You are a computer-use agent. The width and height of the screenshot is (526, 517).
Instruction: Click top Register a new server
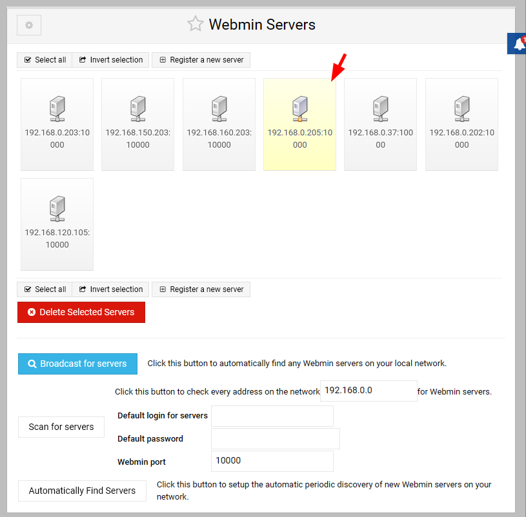pyautogui.click(x=201, y=60)
